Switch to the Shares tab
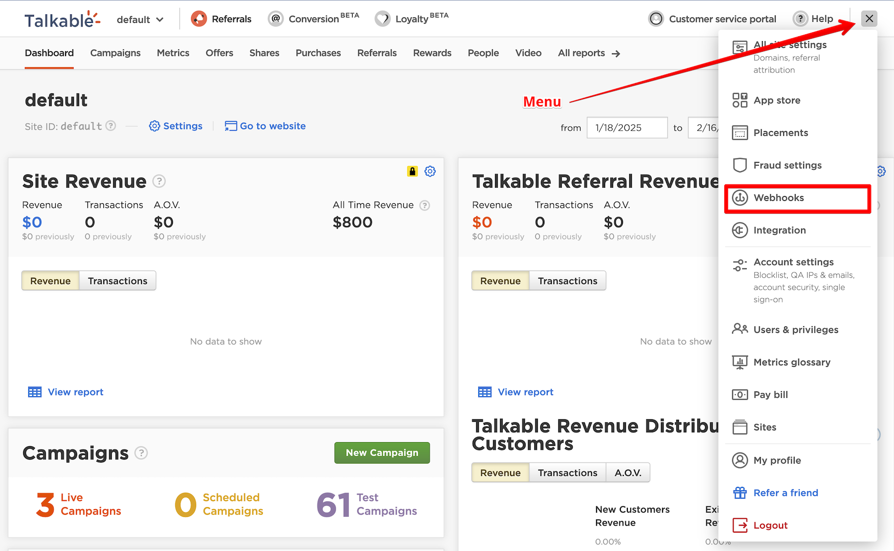Viewport: 894px width, 551px height. click(264, 53)
